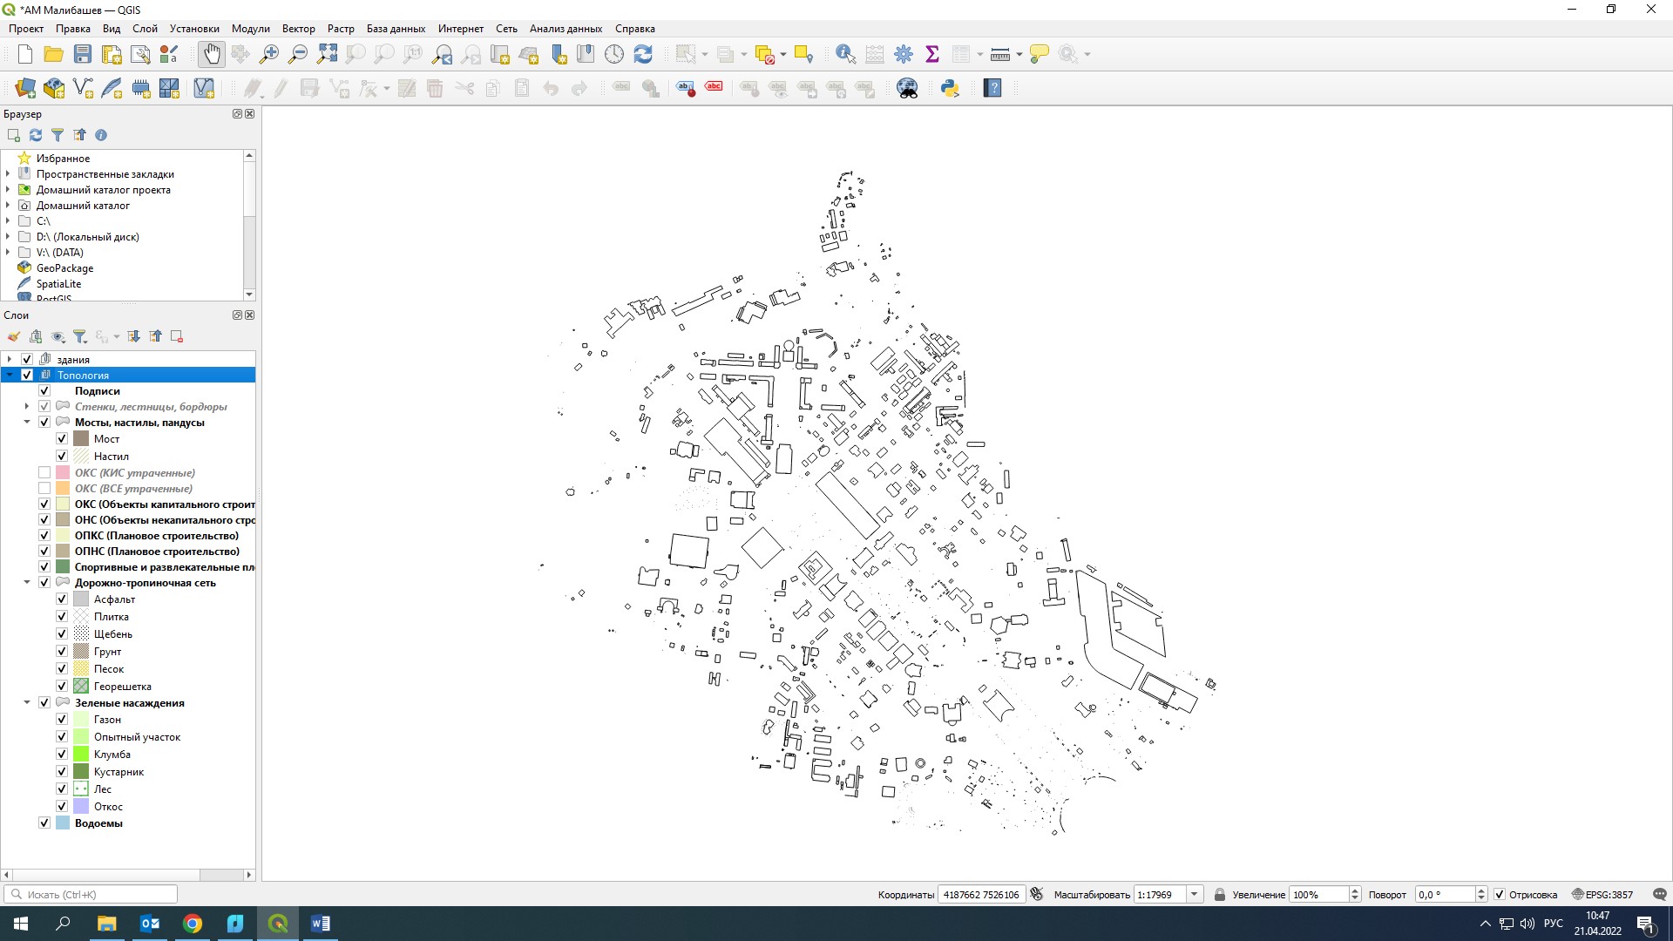Toggle the Отрисовка render checkbox

(x=1500, y=894)
